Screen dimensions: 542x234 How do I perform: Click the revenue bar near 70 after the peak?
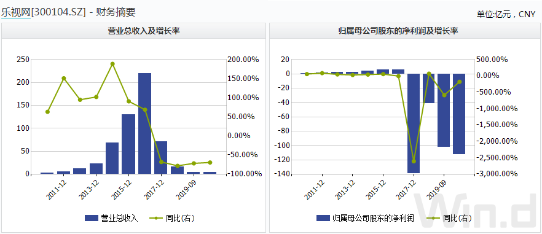[x=161, y=158]
